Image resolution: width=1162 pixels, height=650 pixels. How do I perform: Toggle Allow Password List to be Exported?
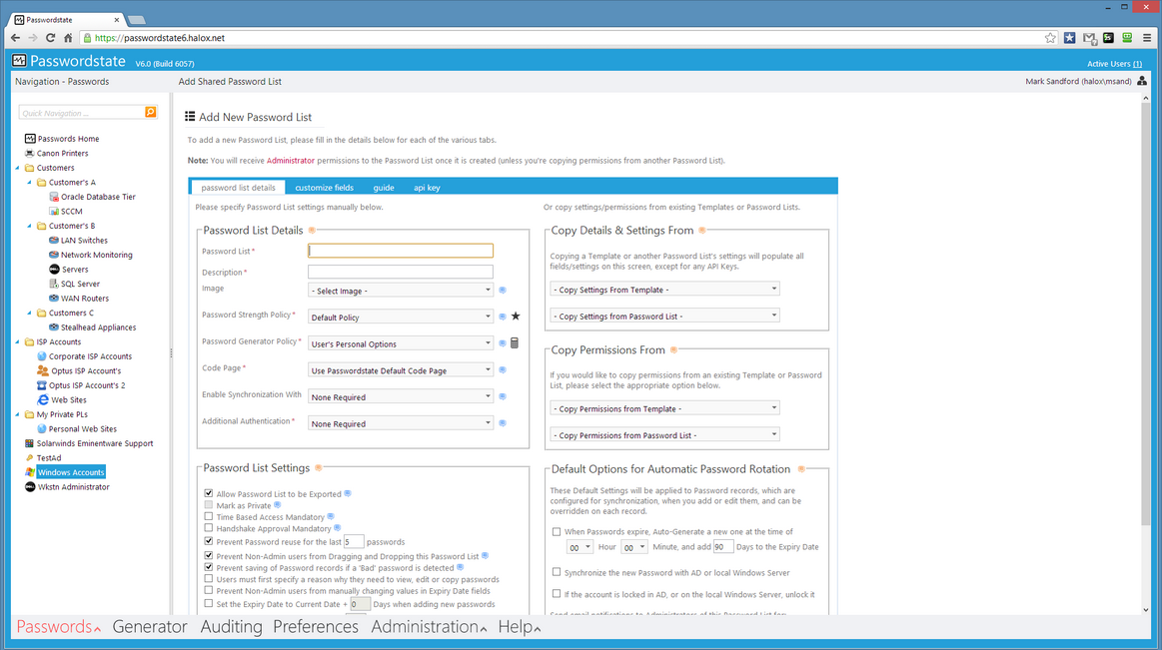point(208,493)
